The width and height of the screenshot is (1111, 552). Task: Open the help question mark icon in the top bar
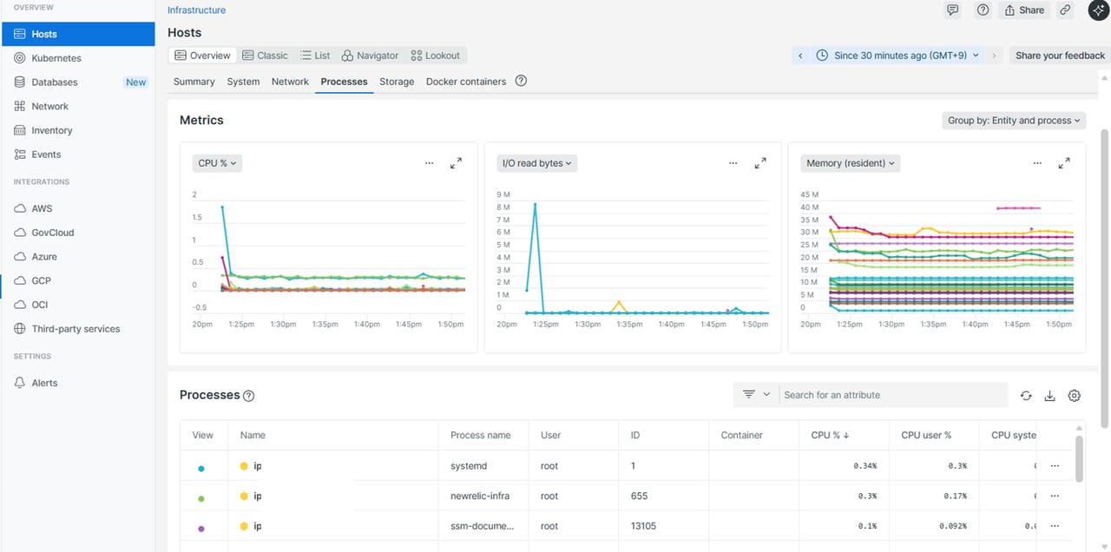point(983,10)
